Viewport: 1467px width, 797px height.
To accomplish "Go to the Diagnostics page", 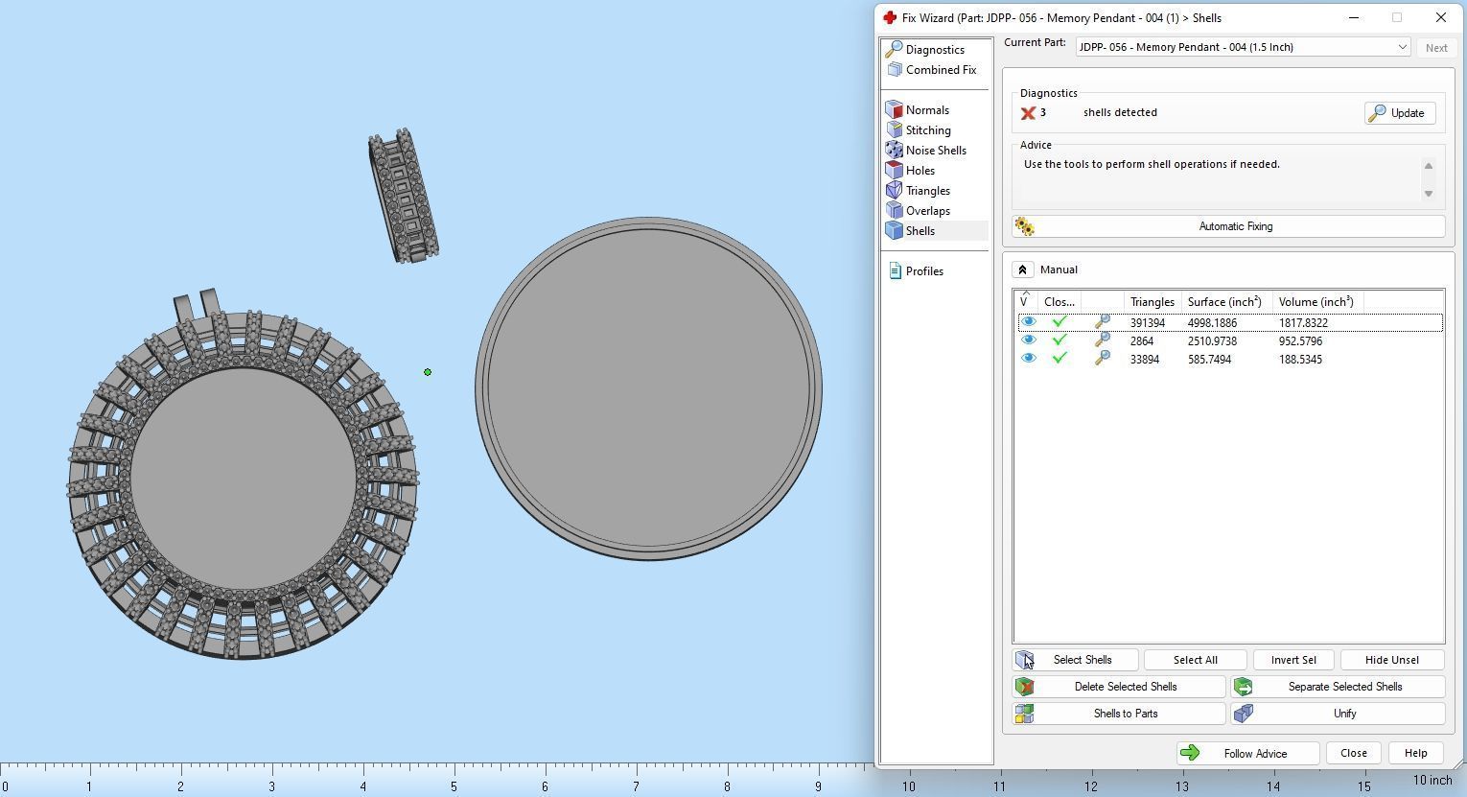I will point(935,50).
